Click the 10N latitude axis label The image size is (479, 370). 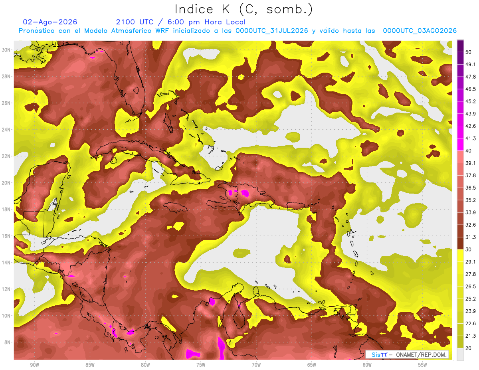6,316
